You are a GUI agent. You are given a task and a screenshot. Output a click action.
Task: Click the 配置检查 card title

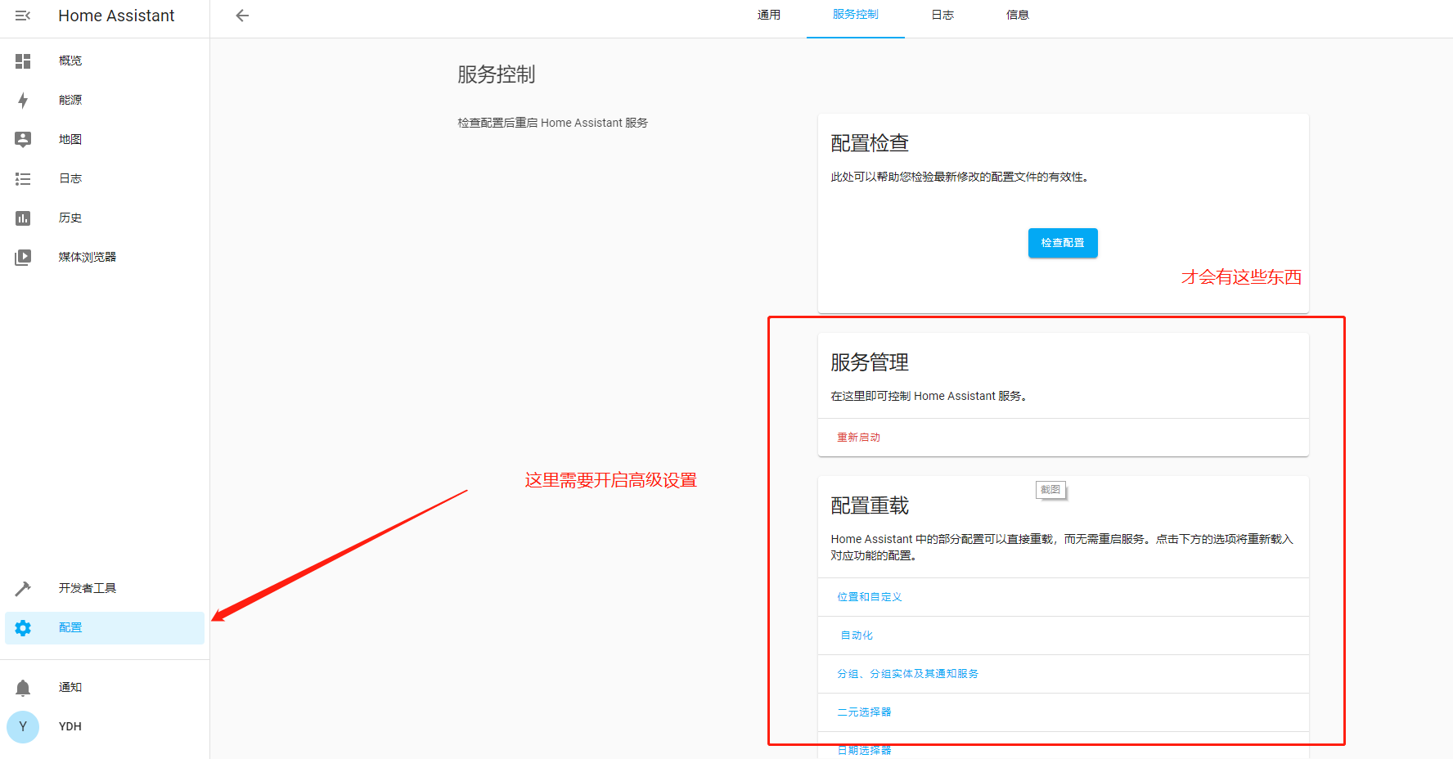[870, 143]
